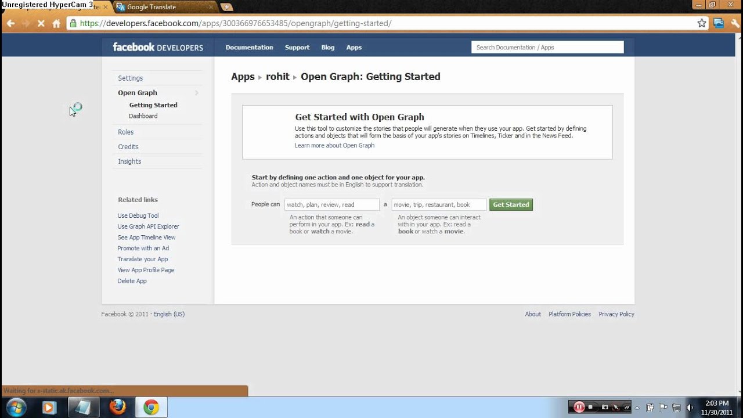Focus the action field (watch, plan, review, read)
This screenshot has width=743, height=418.
coord(332,205)
